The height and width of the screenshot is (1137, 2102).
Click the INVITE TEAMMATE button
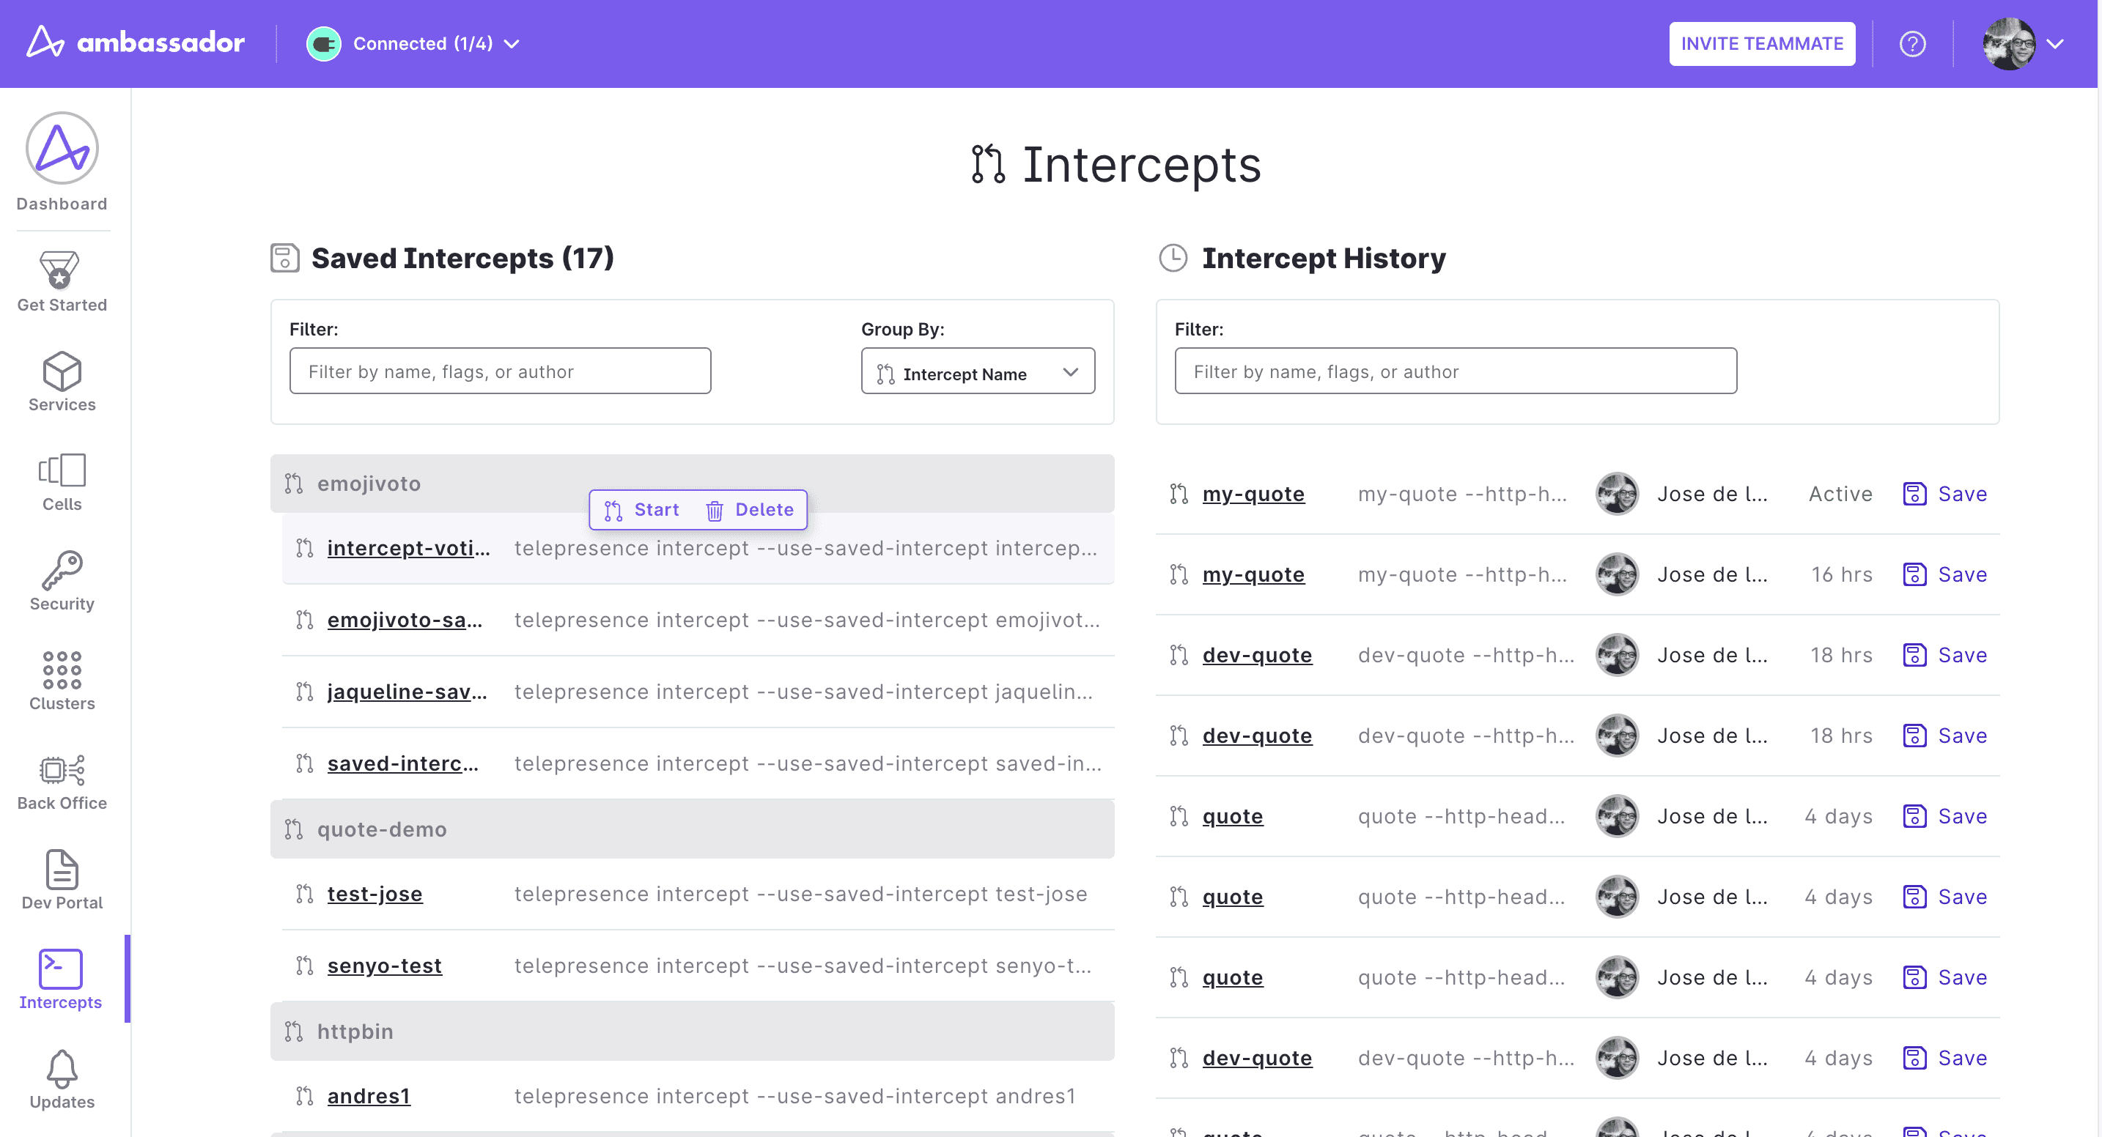pyautogui.click(x=1762, y=43)
